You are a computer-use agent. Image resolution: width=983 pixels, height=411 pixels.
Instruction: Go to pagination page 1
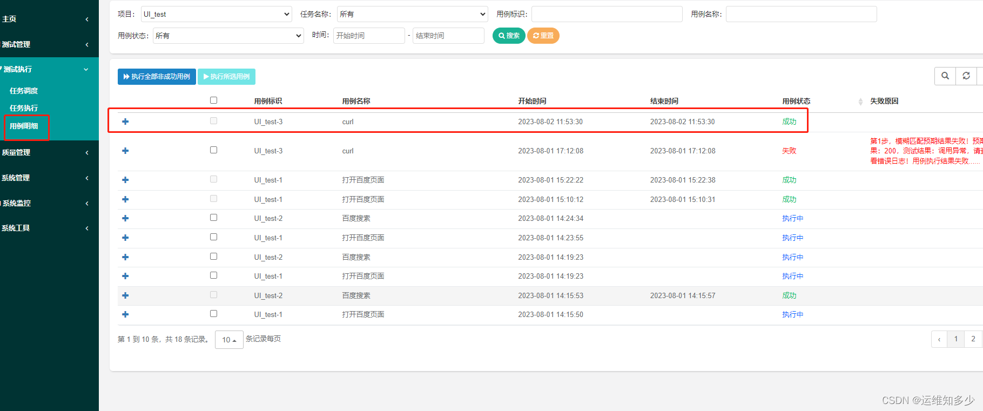coord(956,339)
